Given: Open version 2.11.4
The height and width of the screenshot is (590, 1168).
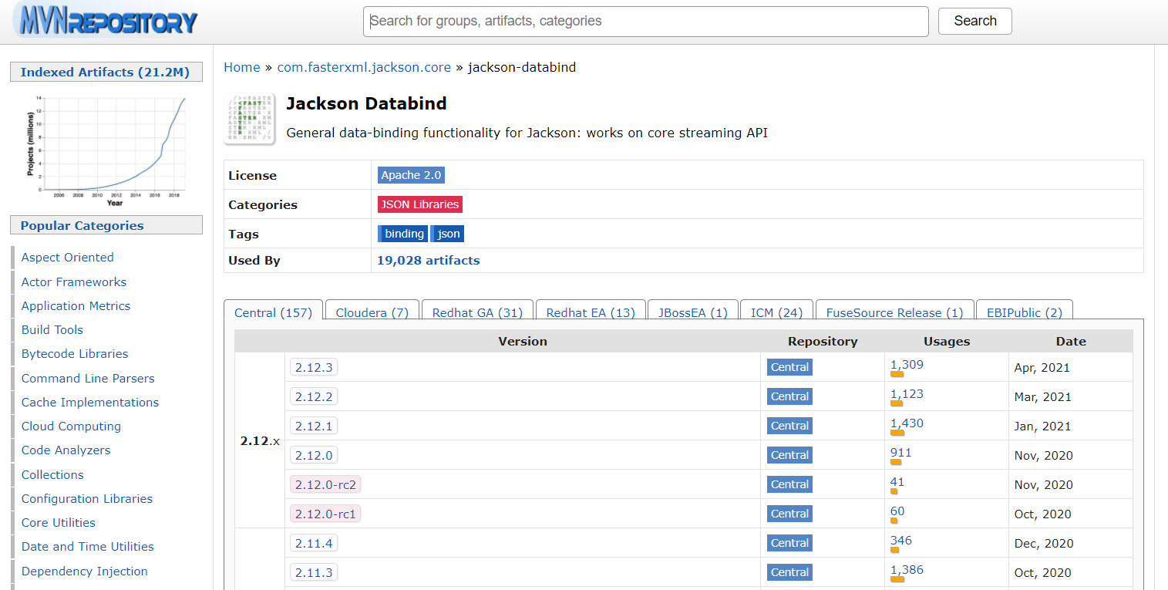Looking at the screenshot, I should (314, 543).
